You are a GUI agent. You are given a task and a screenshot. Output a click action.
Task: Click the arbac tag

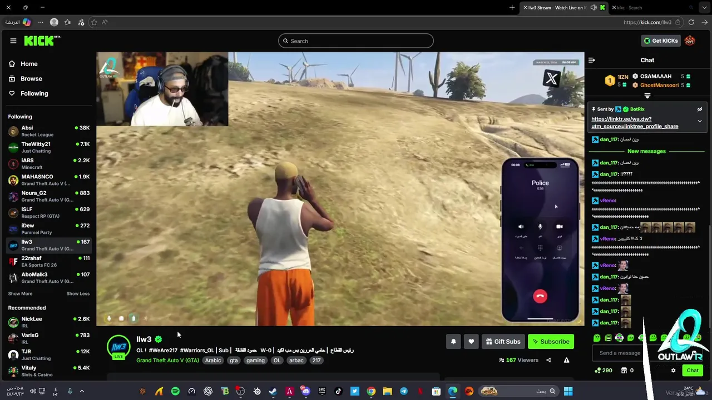pos(296,361)
